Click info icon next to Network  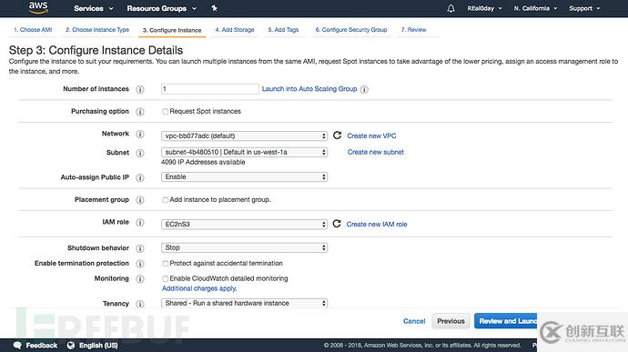click(140, 134)
